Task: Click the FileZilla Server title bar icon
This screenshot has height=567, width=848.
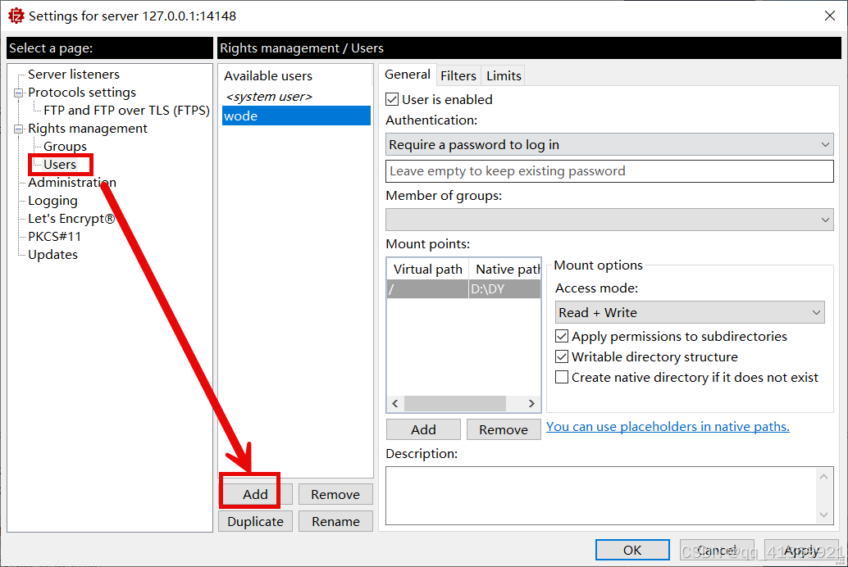Action: pyautogui.click(x=16, y=16)
